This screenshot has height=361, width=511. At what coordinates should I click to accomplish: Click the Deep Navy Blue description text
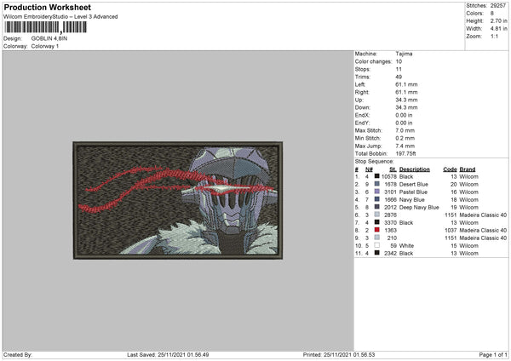(419, 207)
